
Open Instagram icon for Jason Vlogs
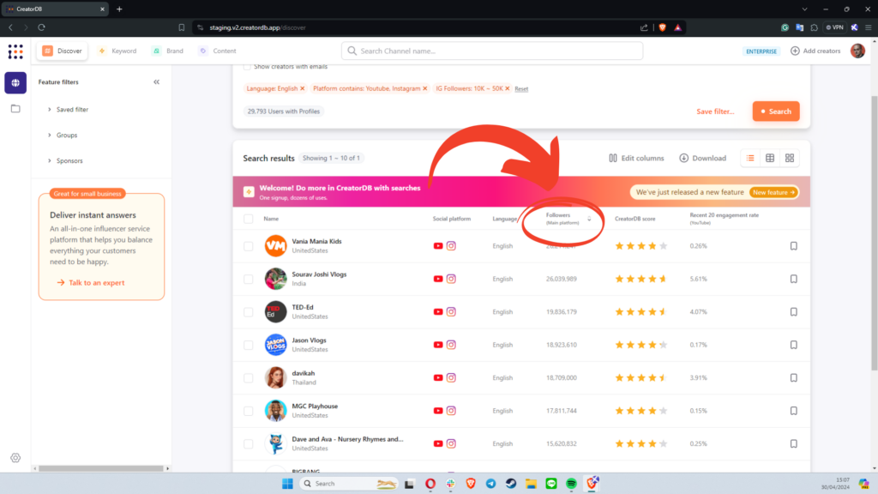451,345
